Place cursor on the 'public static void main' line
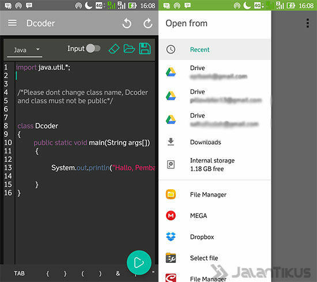Screen dimensions: 317x282 92,142
